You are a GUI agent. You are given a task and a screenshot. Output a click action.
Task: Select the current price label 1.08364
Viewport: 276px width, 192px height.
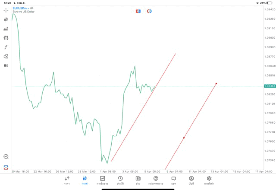click(270, 86)
